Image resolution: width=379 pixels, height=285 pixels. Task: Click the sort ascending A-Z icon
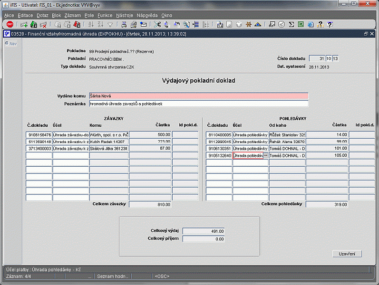[91, 24]
